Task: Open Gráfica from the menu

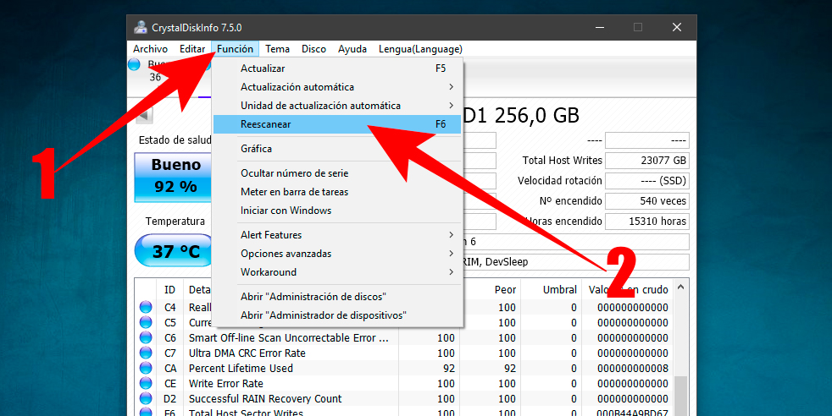Action: [337, 149]
